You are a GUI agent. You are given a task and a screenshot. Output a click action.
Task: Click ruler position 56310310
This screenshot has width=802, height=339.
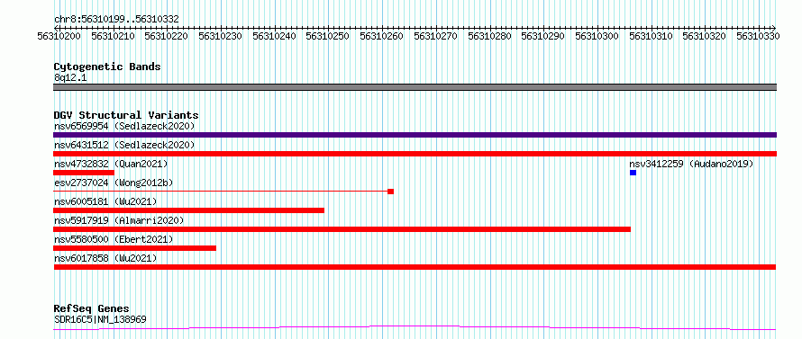[x=651, y=36]
